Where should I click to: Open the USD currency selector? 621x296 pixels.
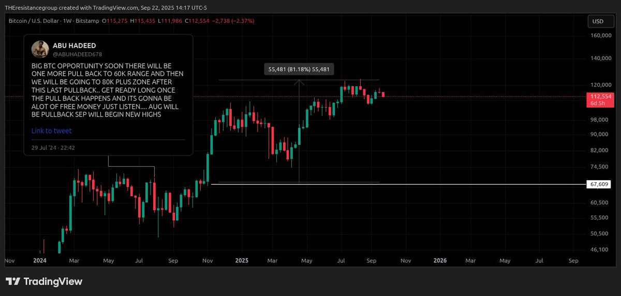click(x=601, y=22)
